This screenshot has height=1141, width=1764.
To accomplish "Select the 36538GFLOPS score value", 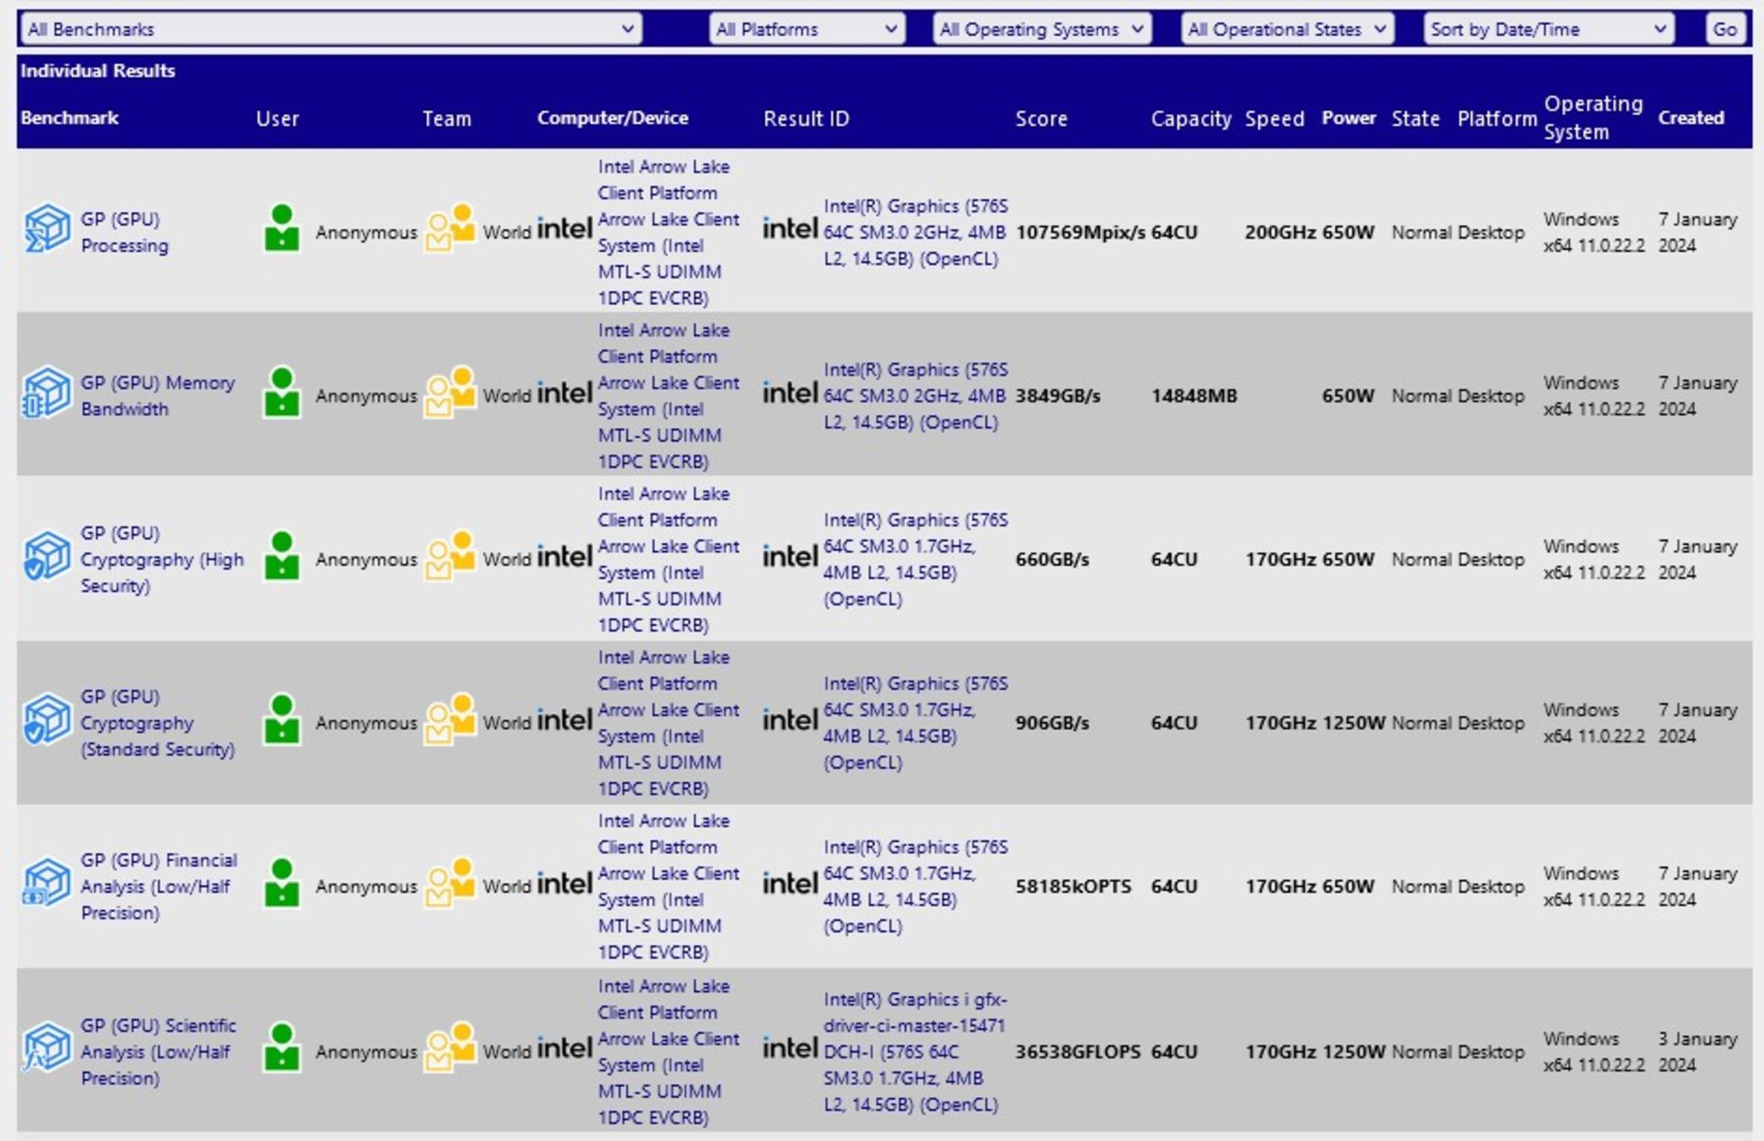I will point(1078,1052).
